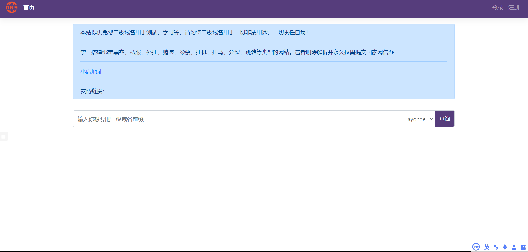The width and height of the screenshot is (528, 252).
Task: Focus the 二级域名前缀 input field
Action: point(237,119)
